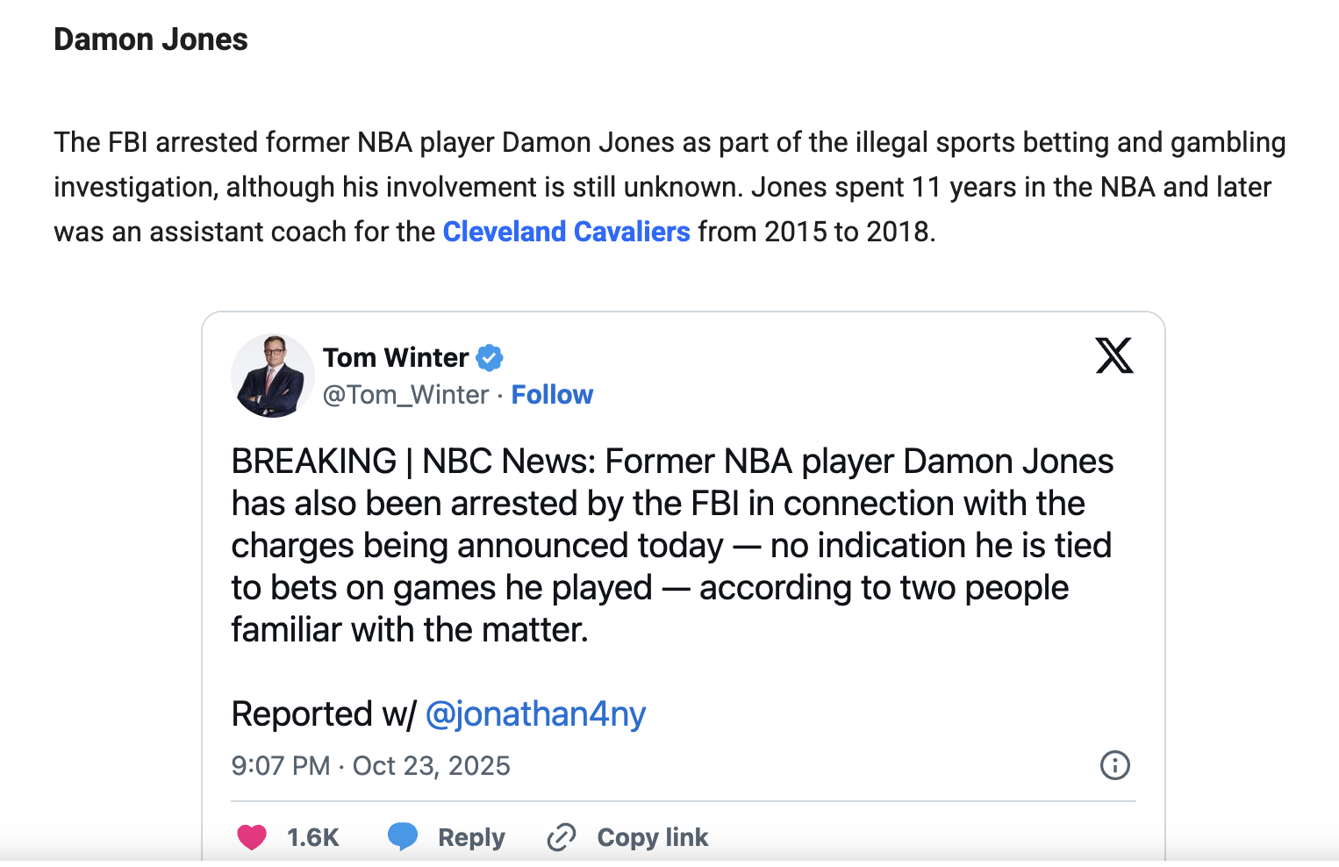
Task: Click the 1.6K like count
Action: (313, 837)
